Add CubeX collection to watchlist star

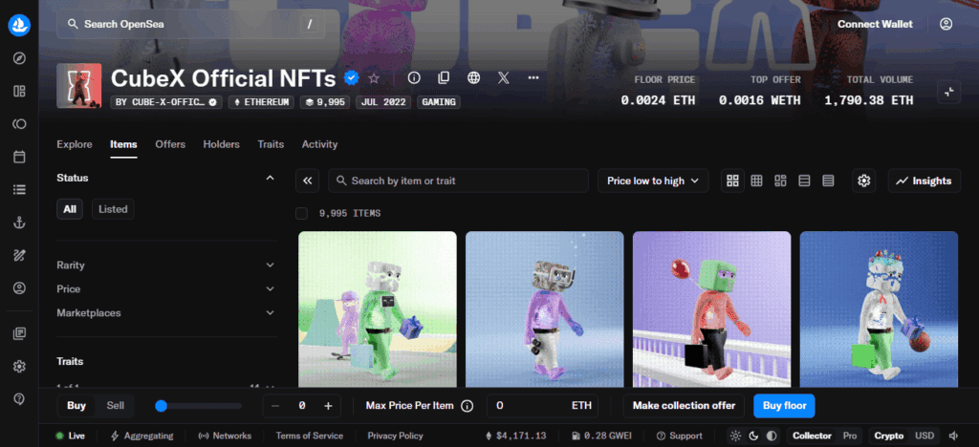[374, 78]
